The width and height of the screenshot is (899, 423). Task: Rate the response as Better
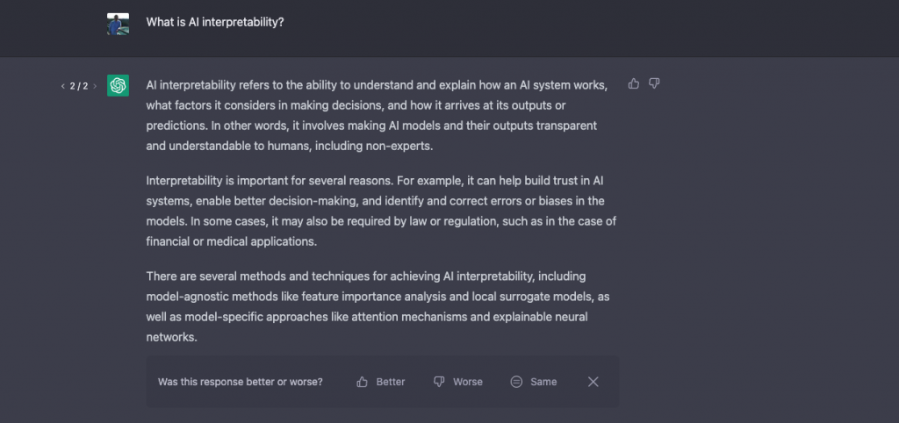(x=381, y=382)
